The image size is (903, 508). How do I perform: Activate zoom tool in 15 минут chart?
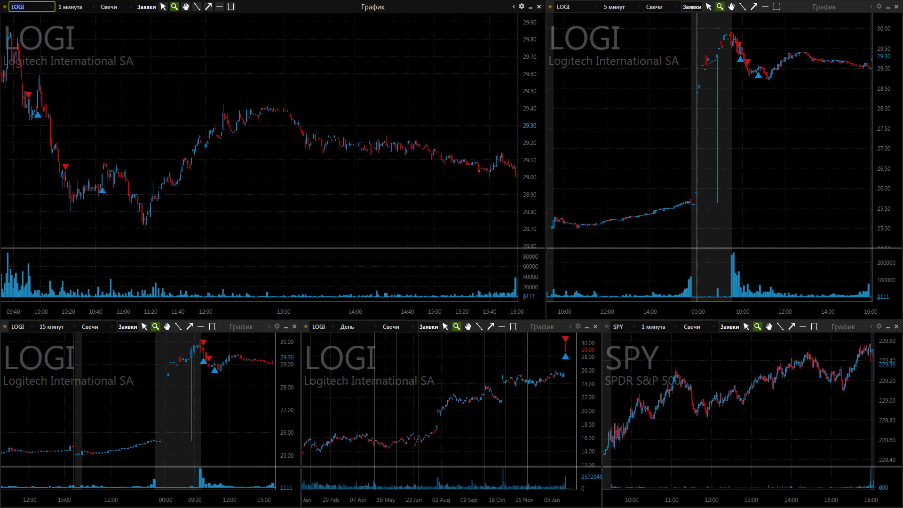(x=156, y=326)
